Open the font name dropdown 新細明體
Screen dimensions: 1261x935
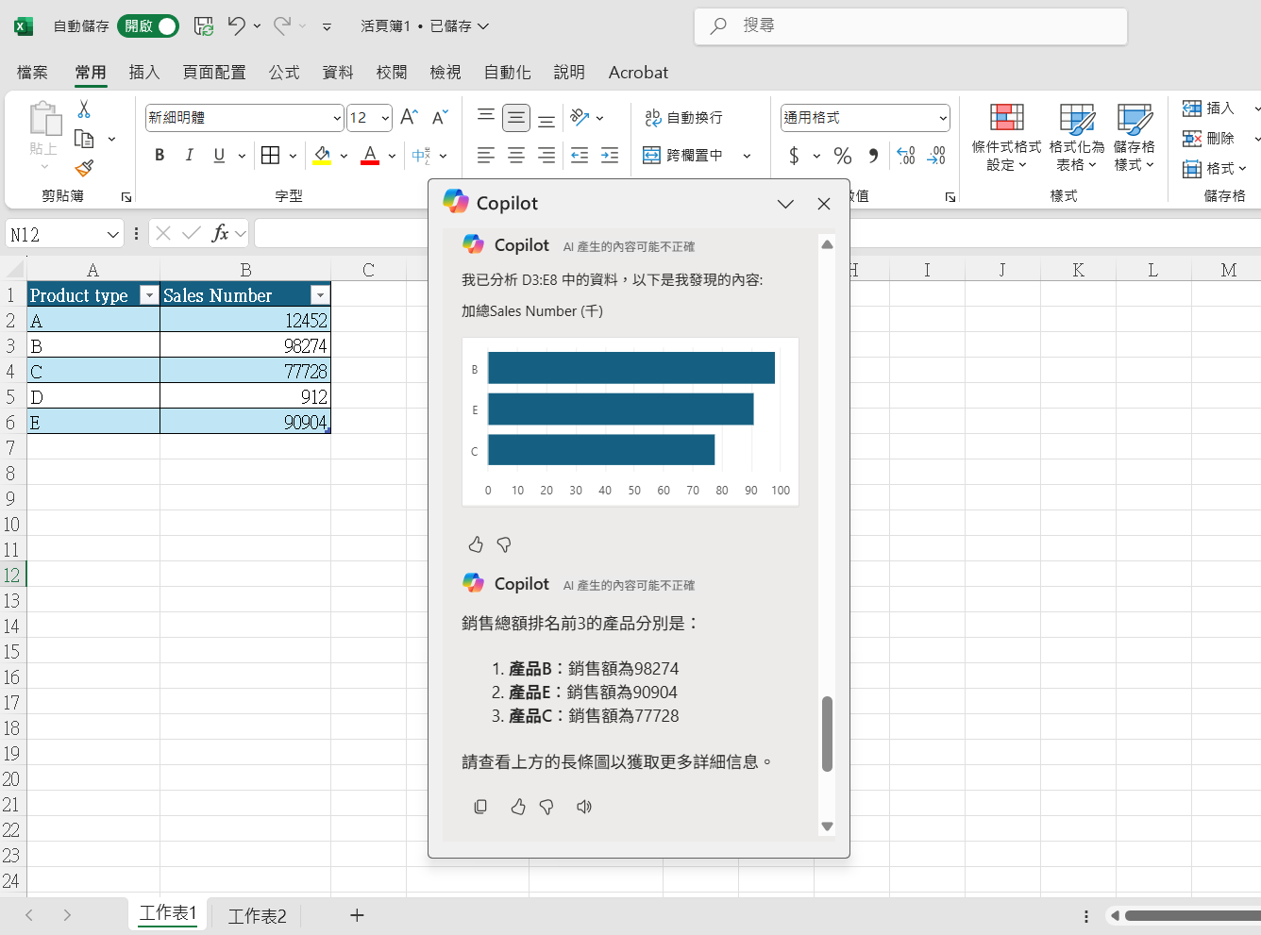338,118
